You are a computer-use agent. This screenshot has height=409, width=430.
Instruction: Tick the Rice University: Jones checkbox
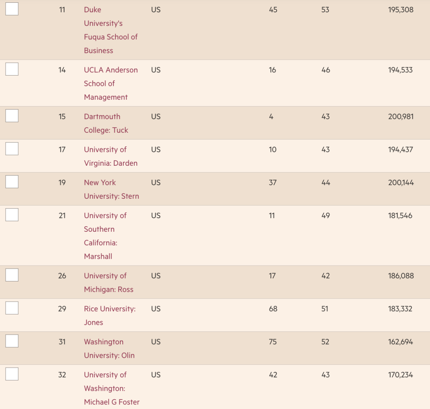click(x=12, y=308)
